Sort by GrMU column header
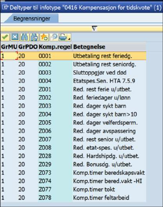This screenshot has height=207, width=163. 9,47
